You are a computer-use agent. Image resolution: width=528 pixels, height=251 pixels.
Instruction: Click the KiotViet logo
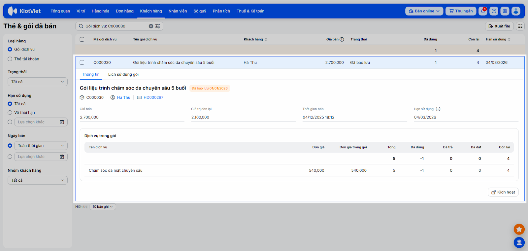point(24,11)
